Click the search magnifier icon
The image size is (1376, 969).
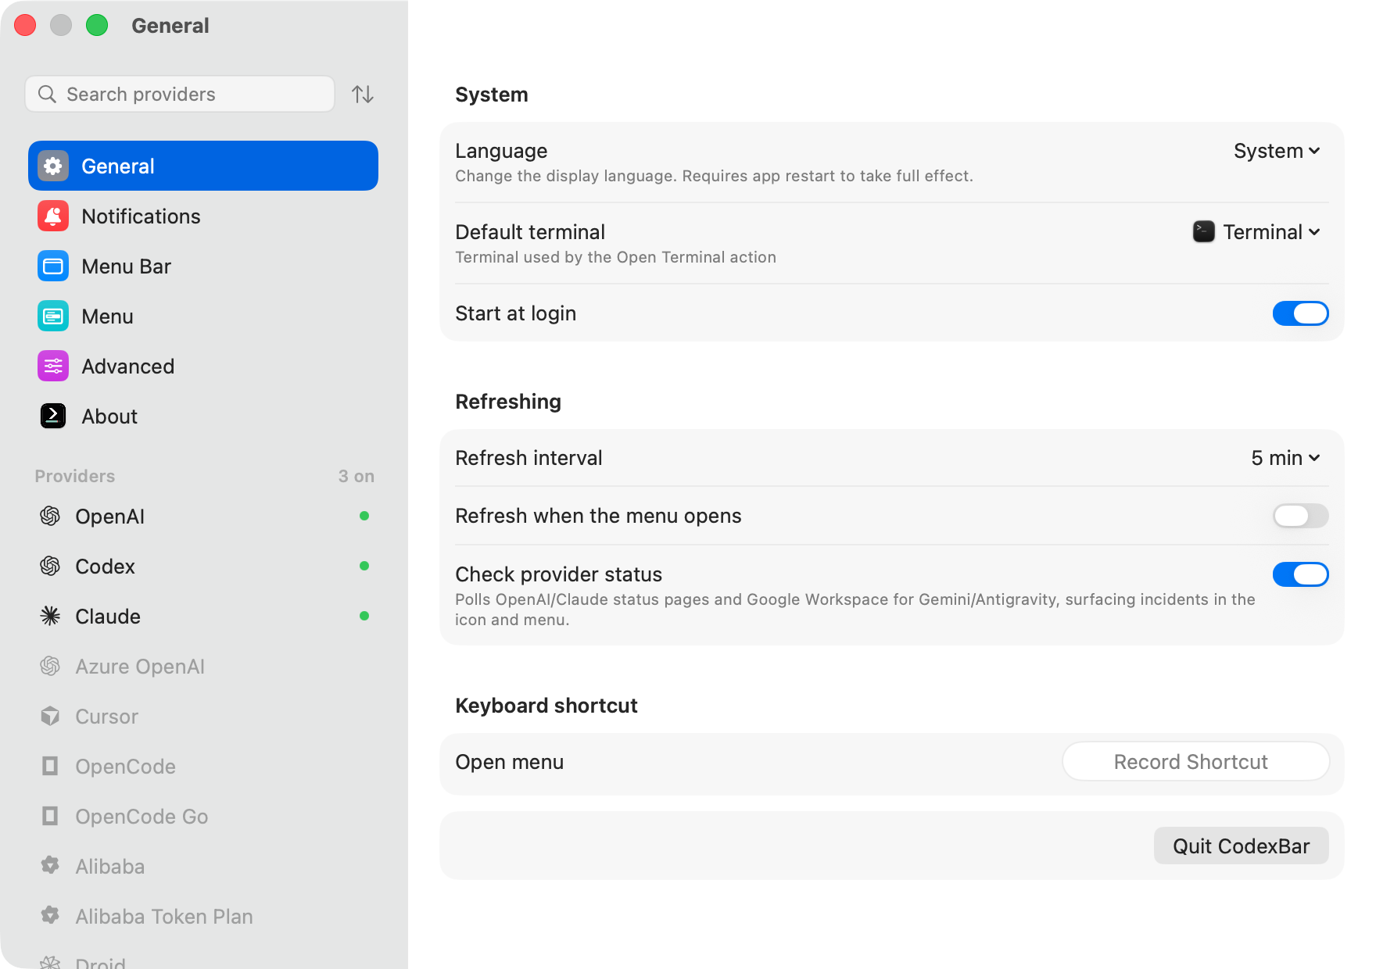47,94
